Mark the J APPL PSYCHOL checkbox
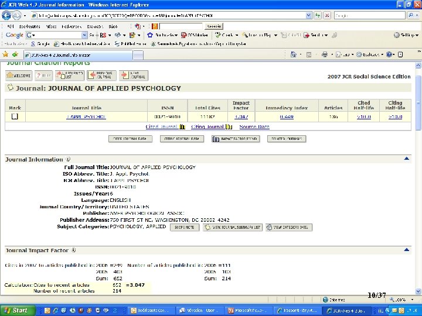The height and width of the screenshot is (316, 422). [x=15, y=116]
